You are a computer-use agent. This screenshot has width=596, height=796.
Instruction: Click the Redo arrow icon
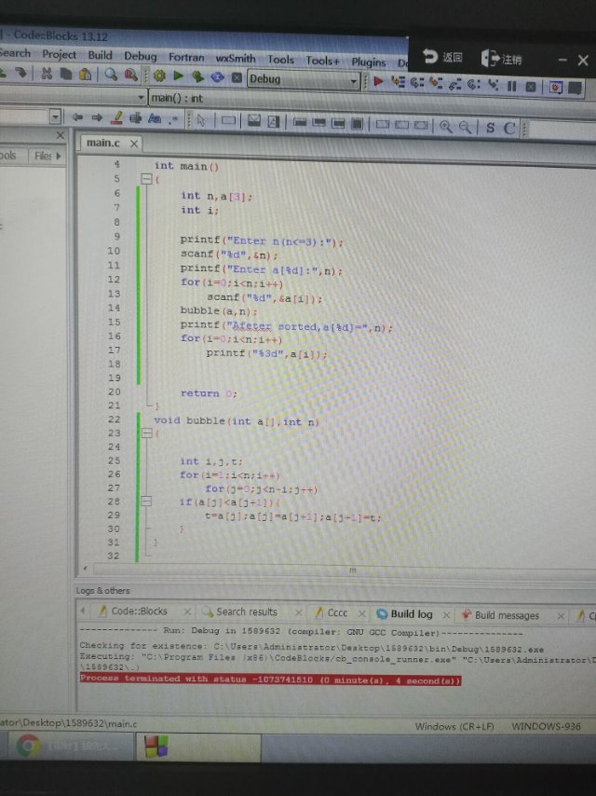(20, 73)
